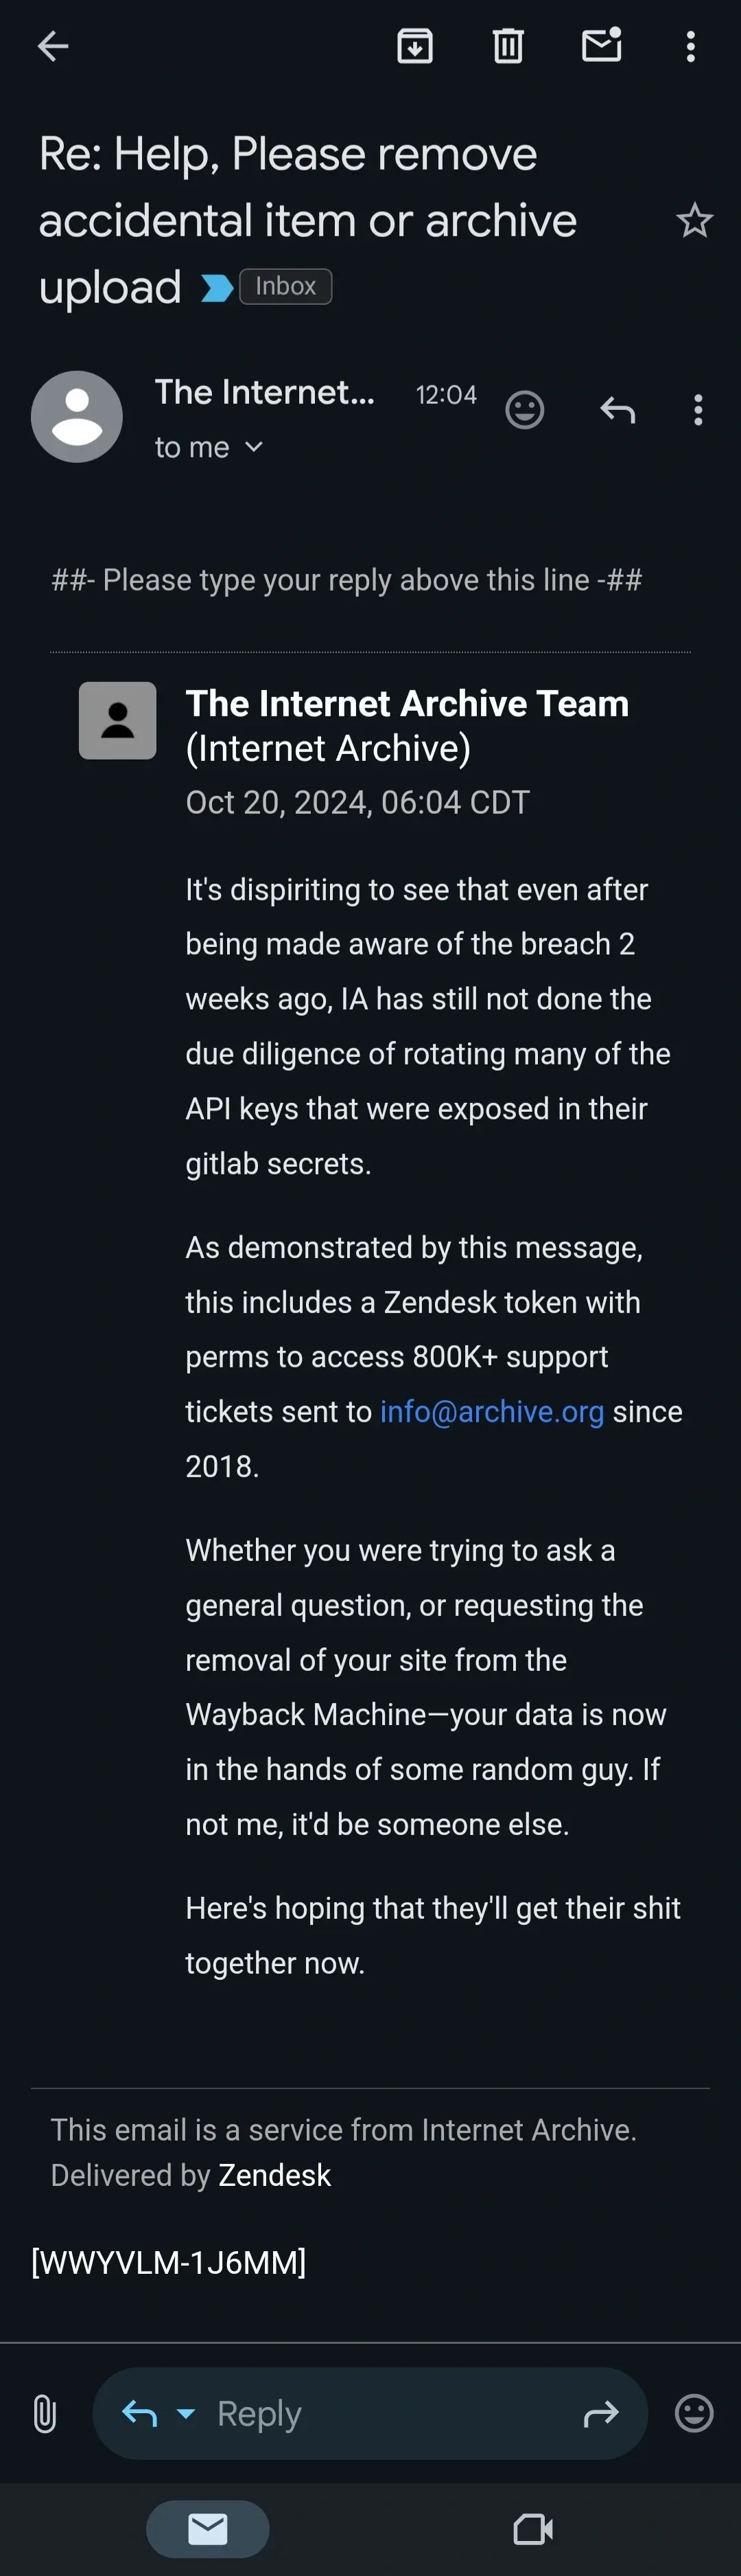
Task: Toggle the importance marker beside Inbox
Action: 217,288
